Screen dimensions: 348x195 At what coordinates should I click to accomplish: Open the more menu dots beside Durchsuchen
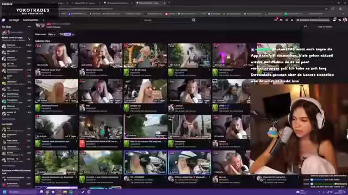[43, 20]
